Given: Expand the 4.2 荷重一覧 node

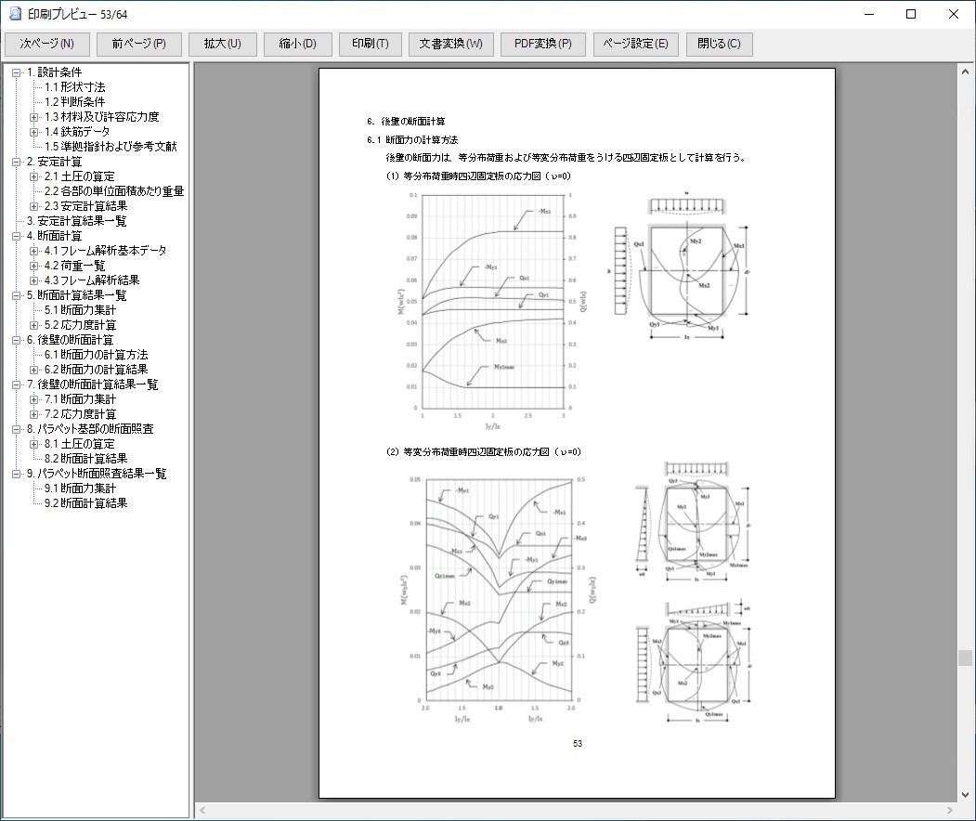Looking at the screenshot, I should tap(34, 266).
